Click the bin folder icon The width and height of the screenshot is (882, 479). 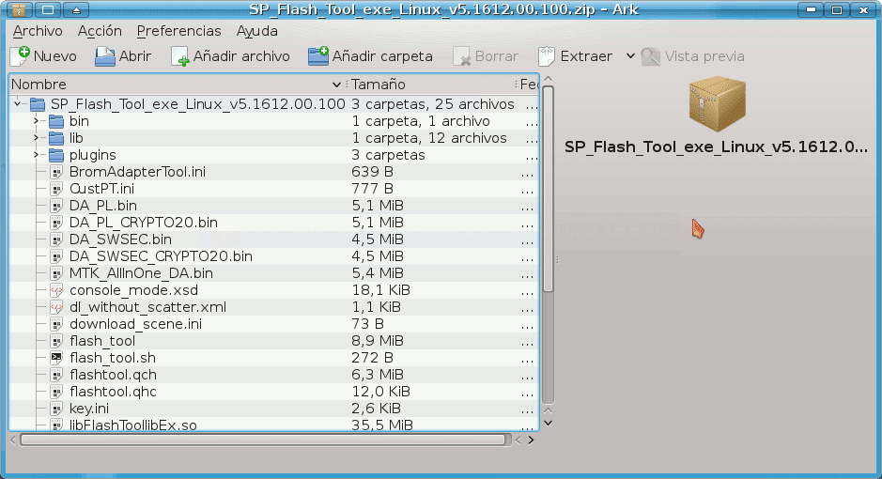tap(56, 121)
